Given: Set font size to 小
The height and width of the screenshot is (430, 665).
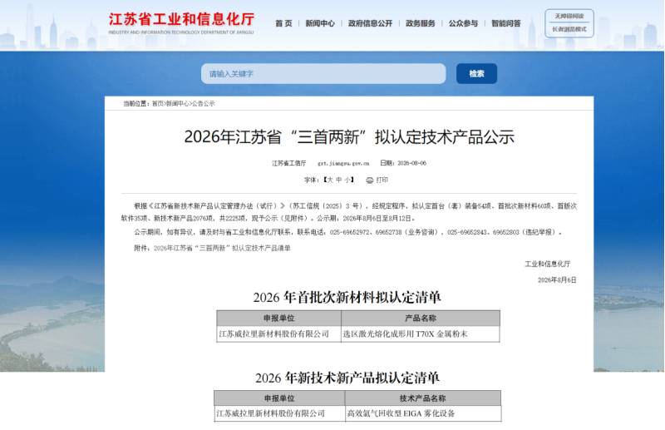Looking at the screenshot, I should 347,180.
